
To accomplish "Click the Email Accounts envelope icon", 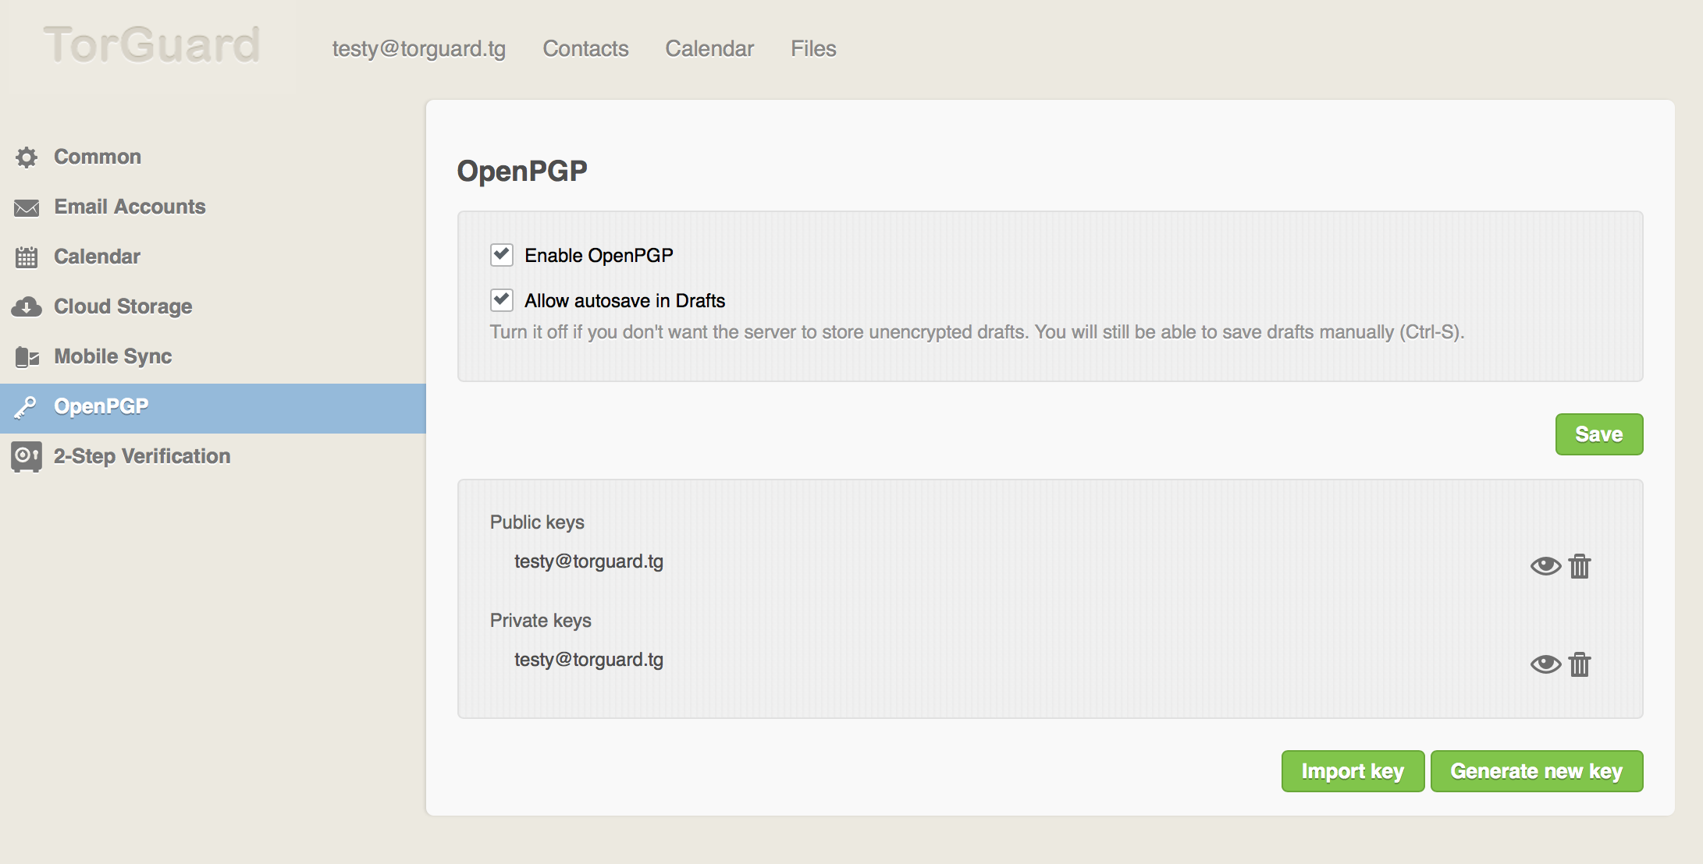I will click(27, 207).
